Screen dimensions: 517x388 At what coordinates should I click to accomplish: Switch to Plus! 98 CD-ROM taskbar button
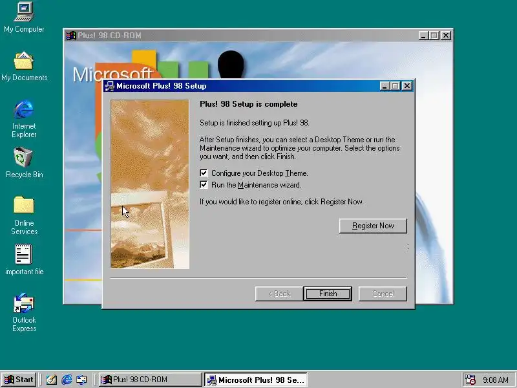click(x=151, y=380)
